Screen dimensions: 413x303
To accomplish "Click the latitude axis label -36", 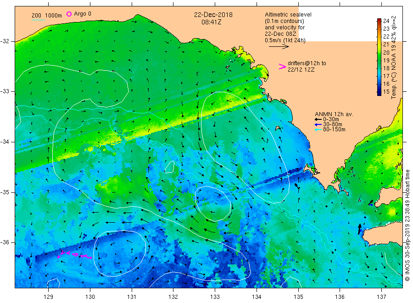I will coord(5,242).
